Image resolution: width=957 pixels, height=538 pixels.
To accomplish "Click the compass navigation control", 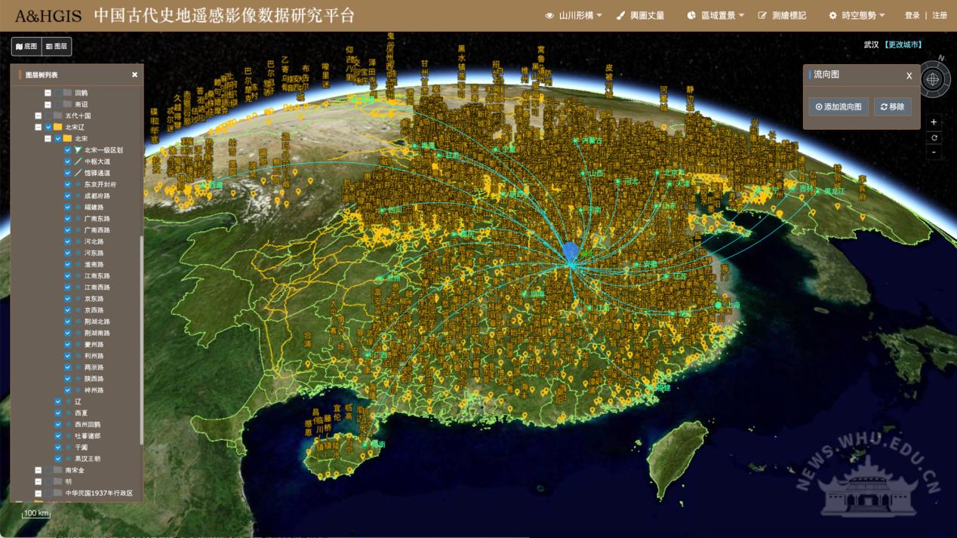I will (933, 78).
